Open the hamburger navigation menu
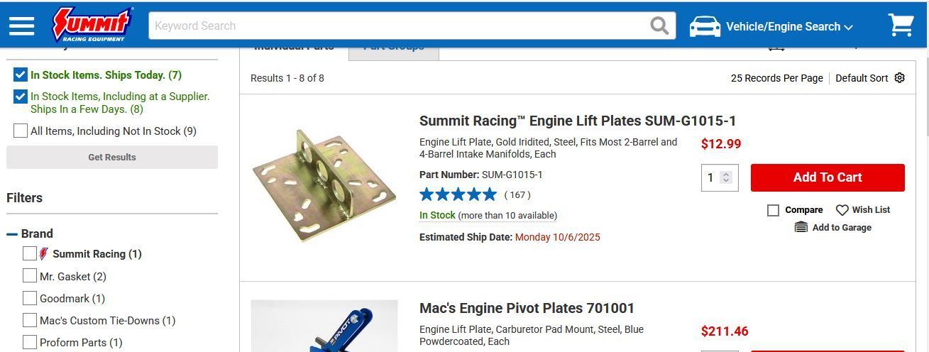 tap(21, 26)
